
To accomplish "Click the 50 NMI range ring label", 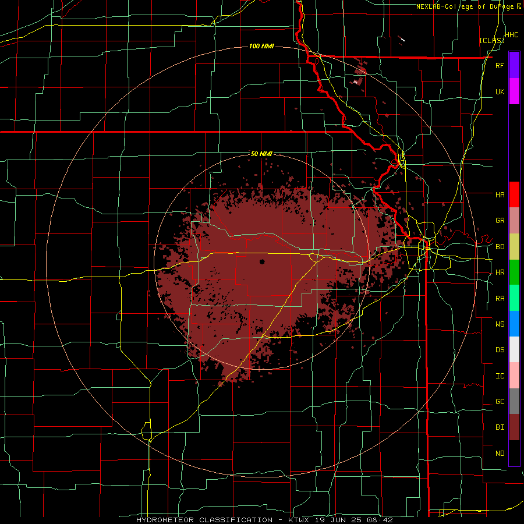I will [261, 154].
